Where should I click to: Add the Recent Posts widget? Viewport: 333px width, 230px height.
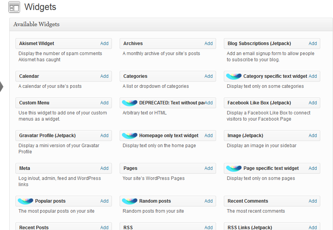coord(104,228)
